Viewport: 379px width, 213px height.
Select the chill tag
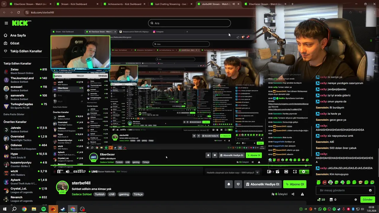pyautogui.click(x=112, y=194)
